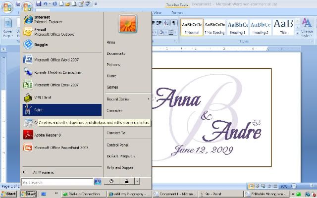The width and height of the screenshot is (317, 198).
Task: Click the 90% zoom level
Action: point(284,186)
